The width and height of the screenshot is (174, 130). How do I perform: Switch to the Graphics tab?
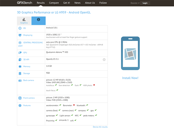click(24, 21)
